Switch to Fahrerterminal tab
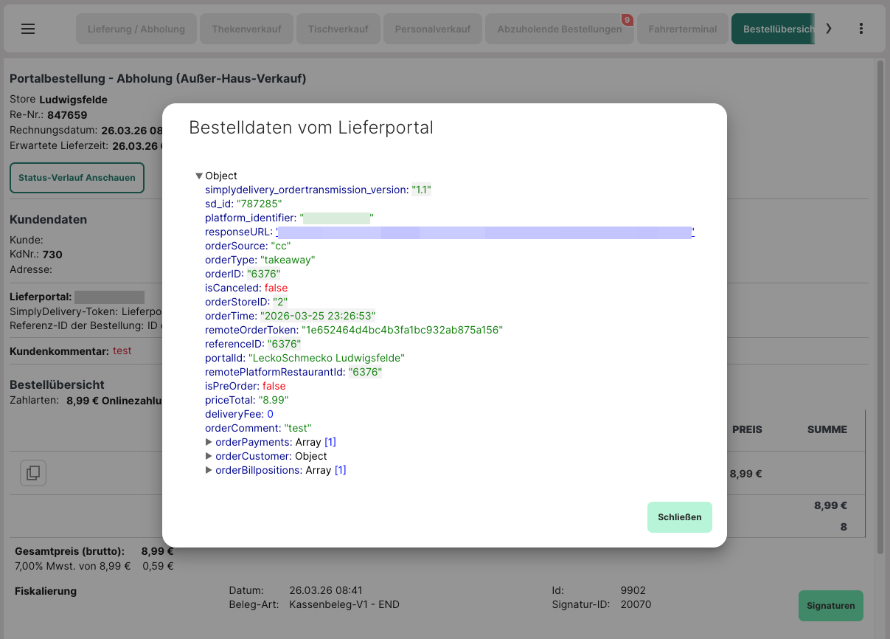 pyautogui.click(x=682, y=30)
